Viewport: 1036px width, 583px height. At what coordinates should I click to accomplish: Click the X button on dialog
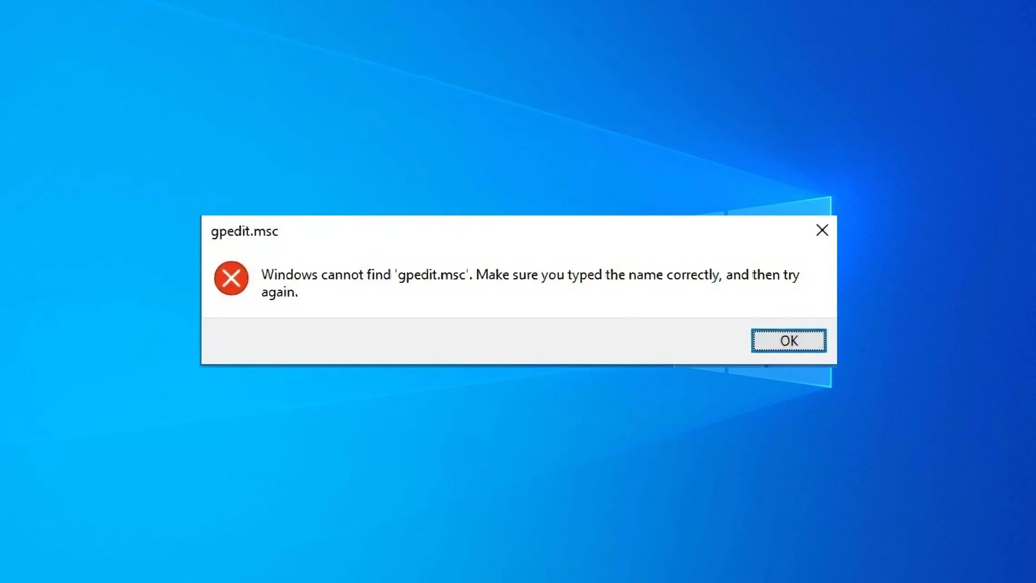(822, 229)
